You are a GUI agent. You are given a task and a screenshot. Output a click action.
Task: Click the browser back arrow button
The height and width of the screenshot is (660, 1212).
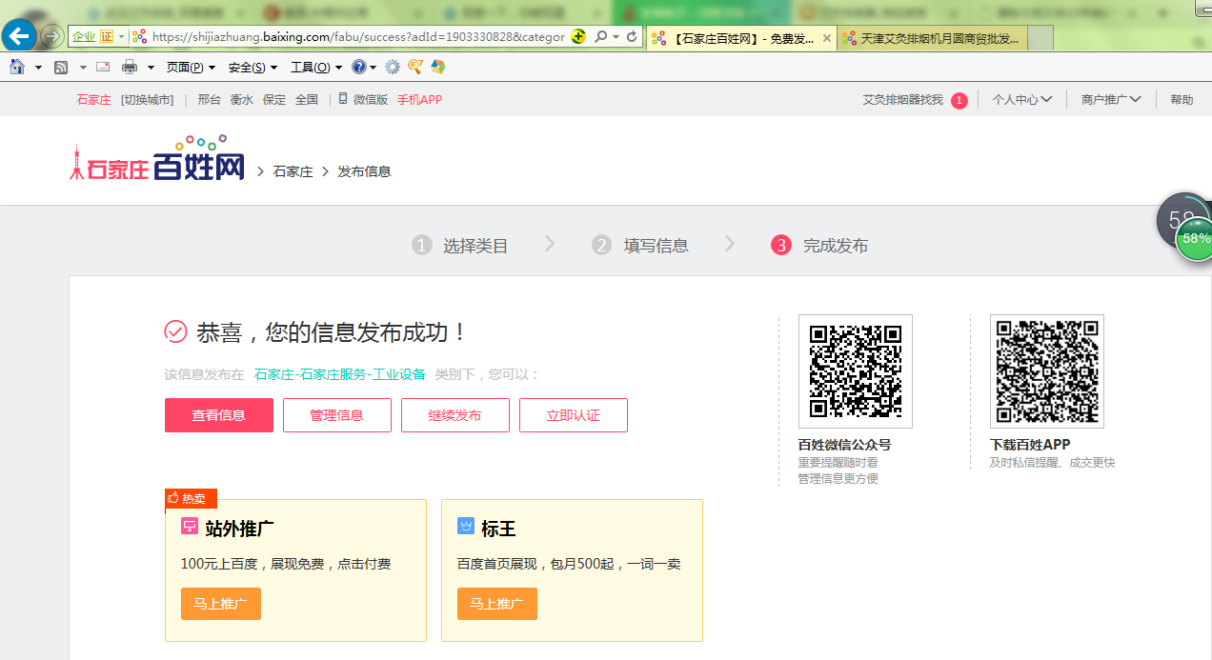click(x=19, y=37)
